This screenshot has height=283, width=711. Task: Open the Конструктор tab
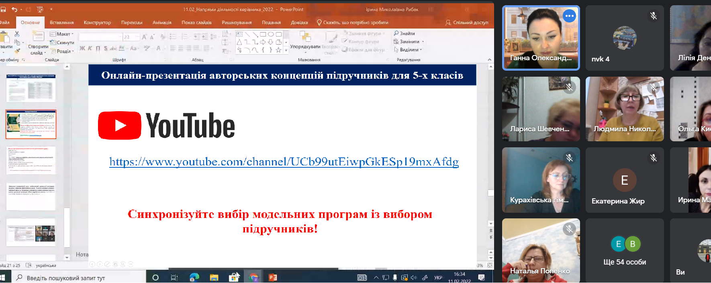tap(97, 22)
